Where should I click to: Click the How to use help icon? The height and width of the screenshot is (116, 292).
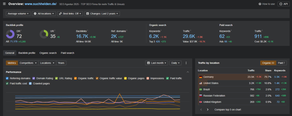click(260, 4)
